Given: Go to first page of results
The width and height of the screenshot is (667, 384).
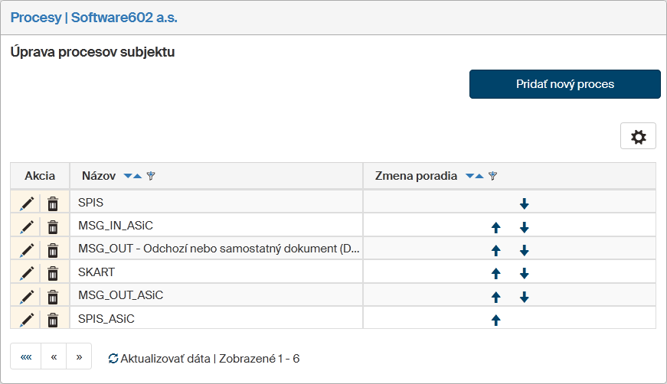Looking at the screenshot, I should point(25,356).
